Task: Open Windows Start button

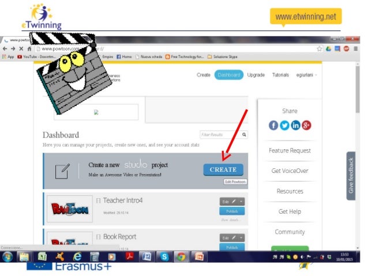Action: [7, 257]
